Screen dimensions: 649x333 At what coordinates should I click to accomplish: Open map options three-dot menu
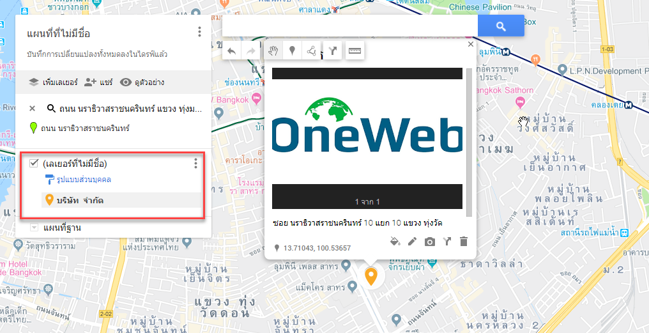pyautogui.click(x=199, y=31)
